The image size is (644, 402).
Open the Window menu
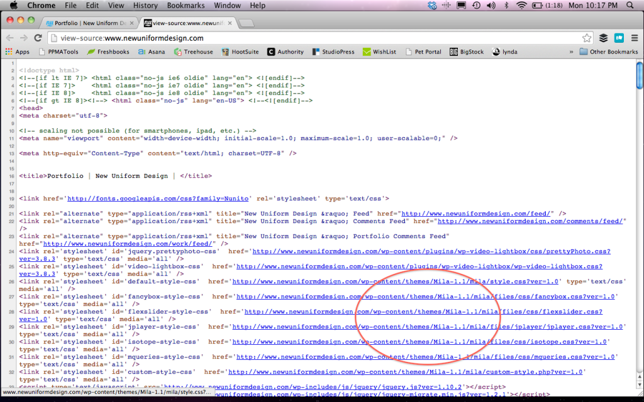pyautogui.click(x=227, y=5)
